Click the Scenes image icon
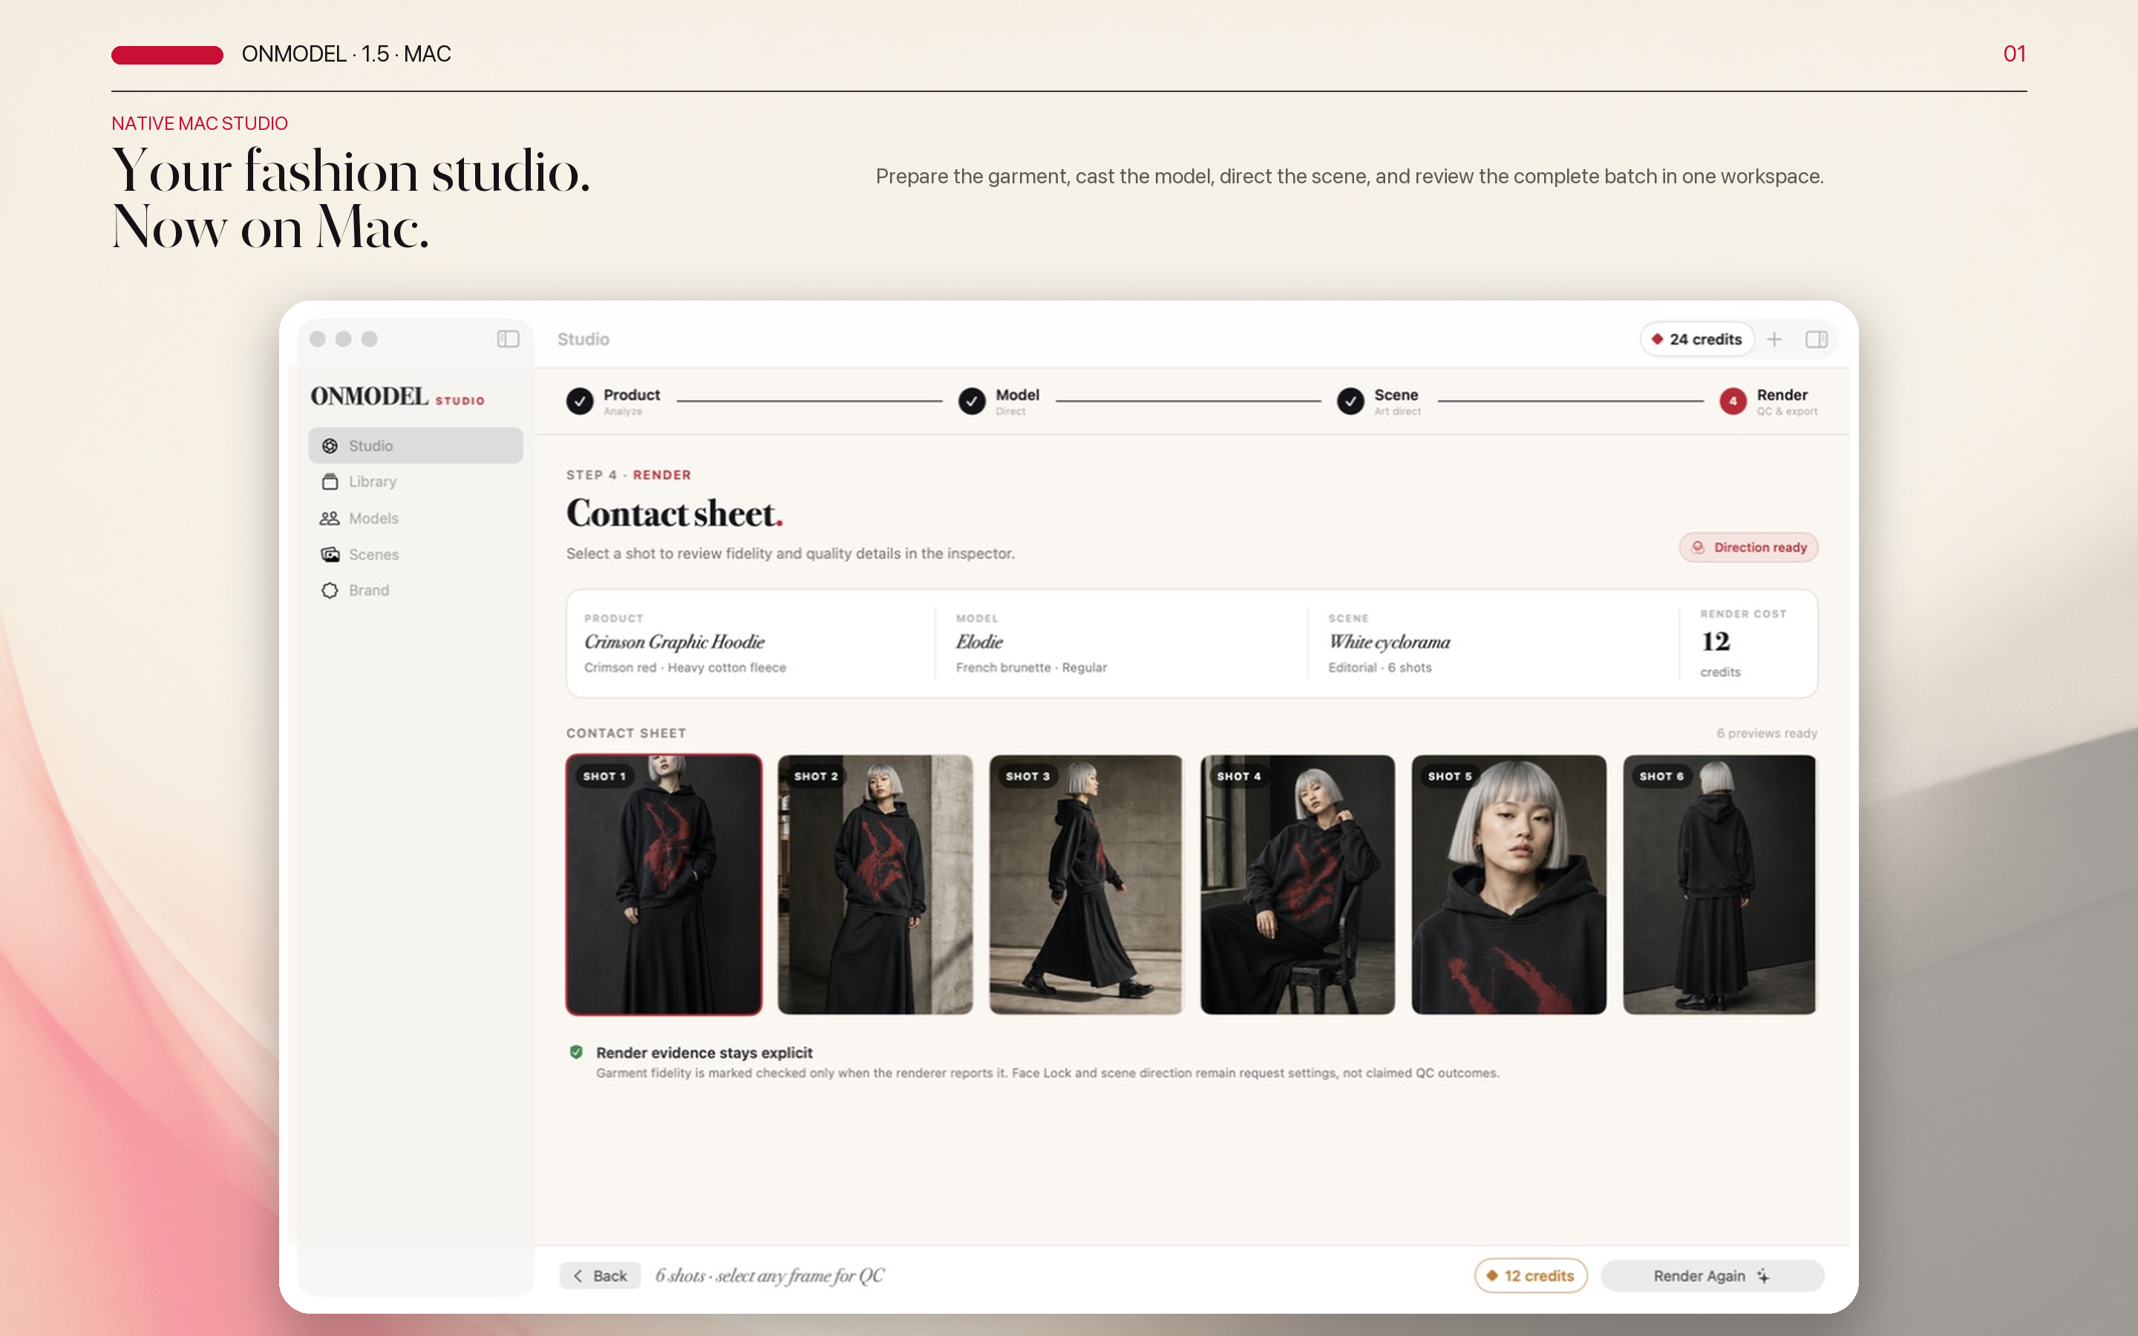The image size is (2138, 1336). (x=330, y=554)
